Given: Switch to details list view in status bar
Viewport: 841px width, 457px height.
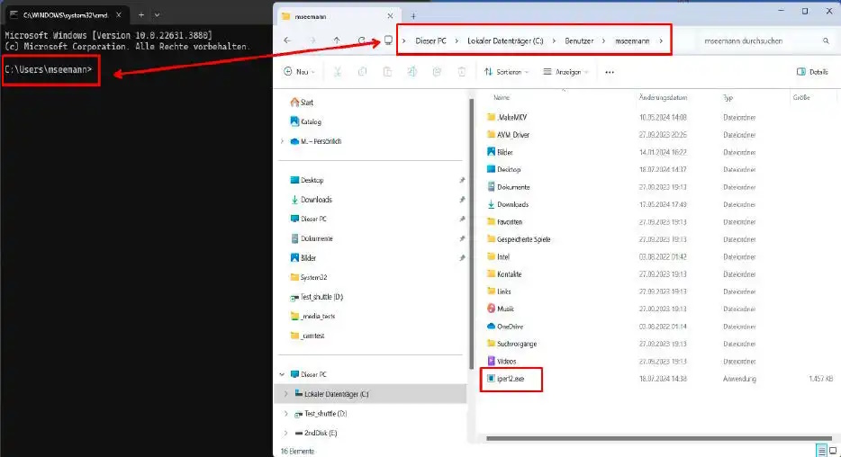Looking at the screenshot, I should pyautogui.click(x=820, y=450).
